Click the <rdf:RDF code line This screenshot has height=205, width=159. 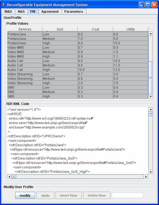(14, 114)
